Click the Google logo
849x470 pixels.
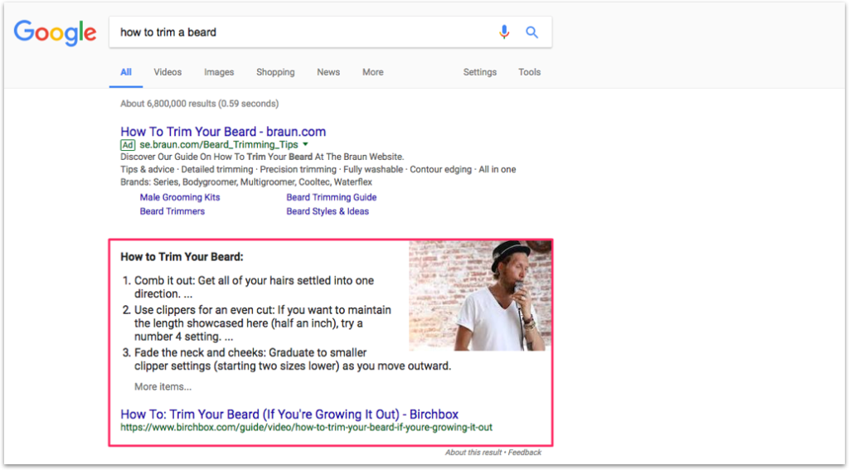[56, 32]
